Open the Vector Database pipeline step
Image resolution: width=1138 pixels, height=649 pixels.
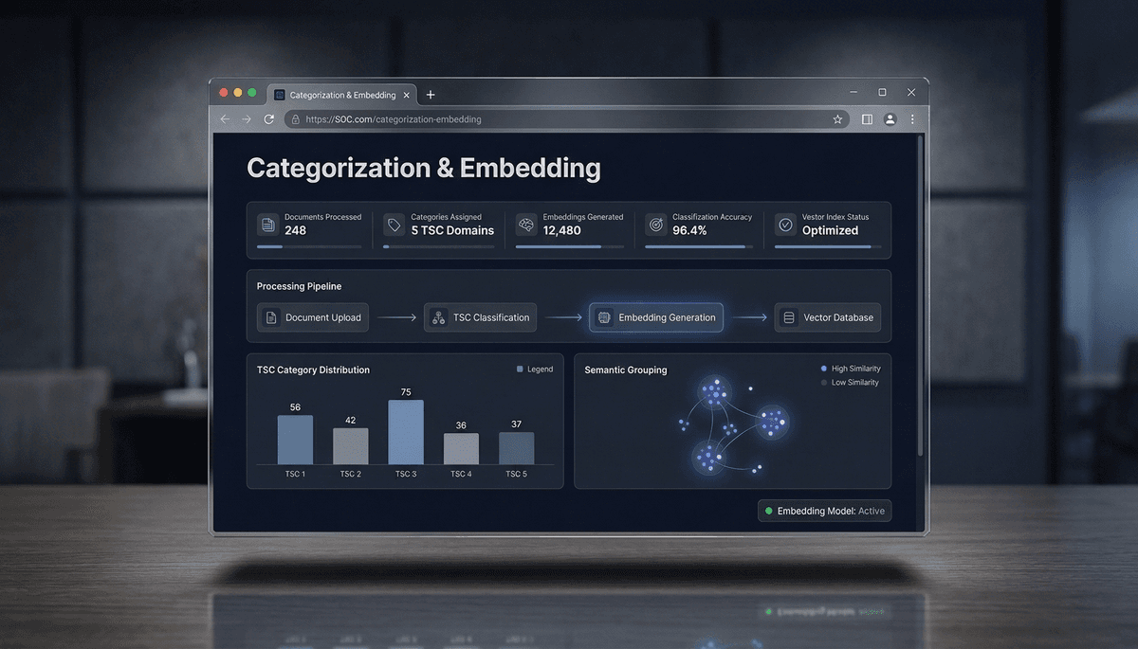(828, 317)
